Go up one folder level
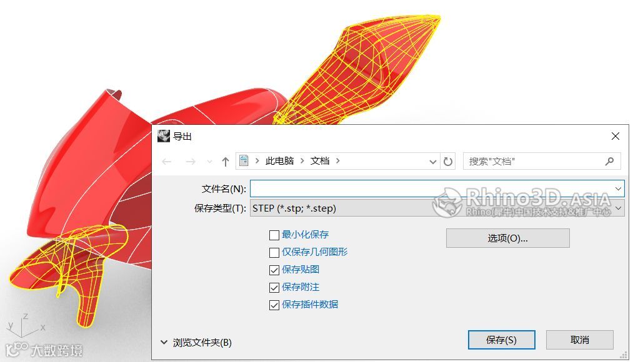This screenshot has height=362, width=633. pyautogui.click(x=225, y=162)
